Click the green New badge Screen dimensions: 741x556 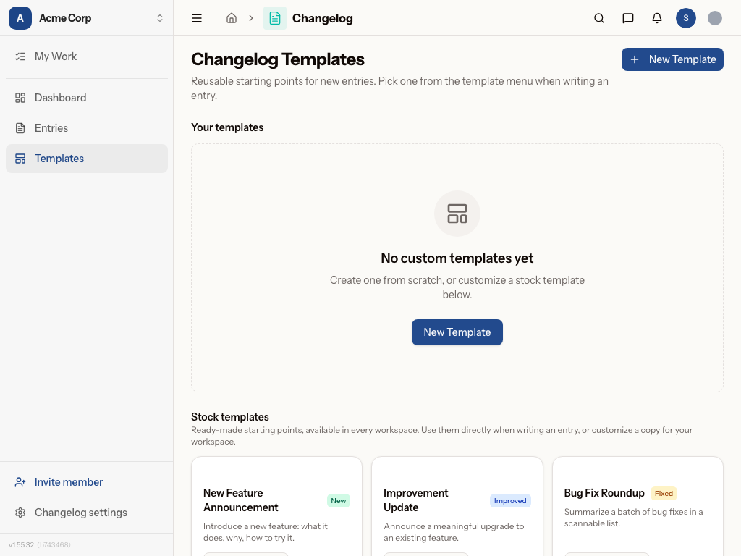point(339,501)
